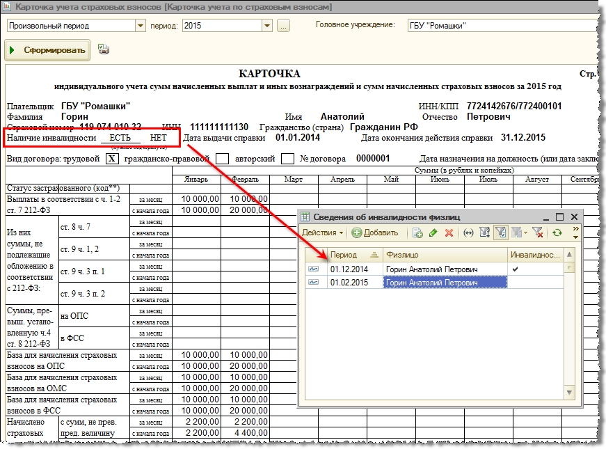
Task: Click the green refresh icon
Action: point(557,233)
